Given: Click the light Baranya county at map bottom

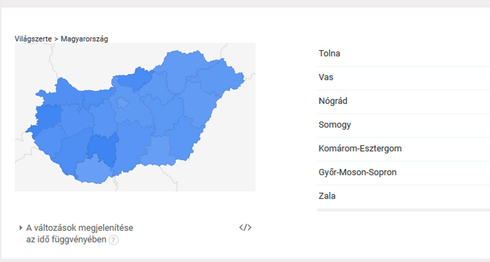Looking at the screenshot, I should click(x=93, y=171).
